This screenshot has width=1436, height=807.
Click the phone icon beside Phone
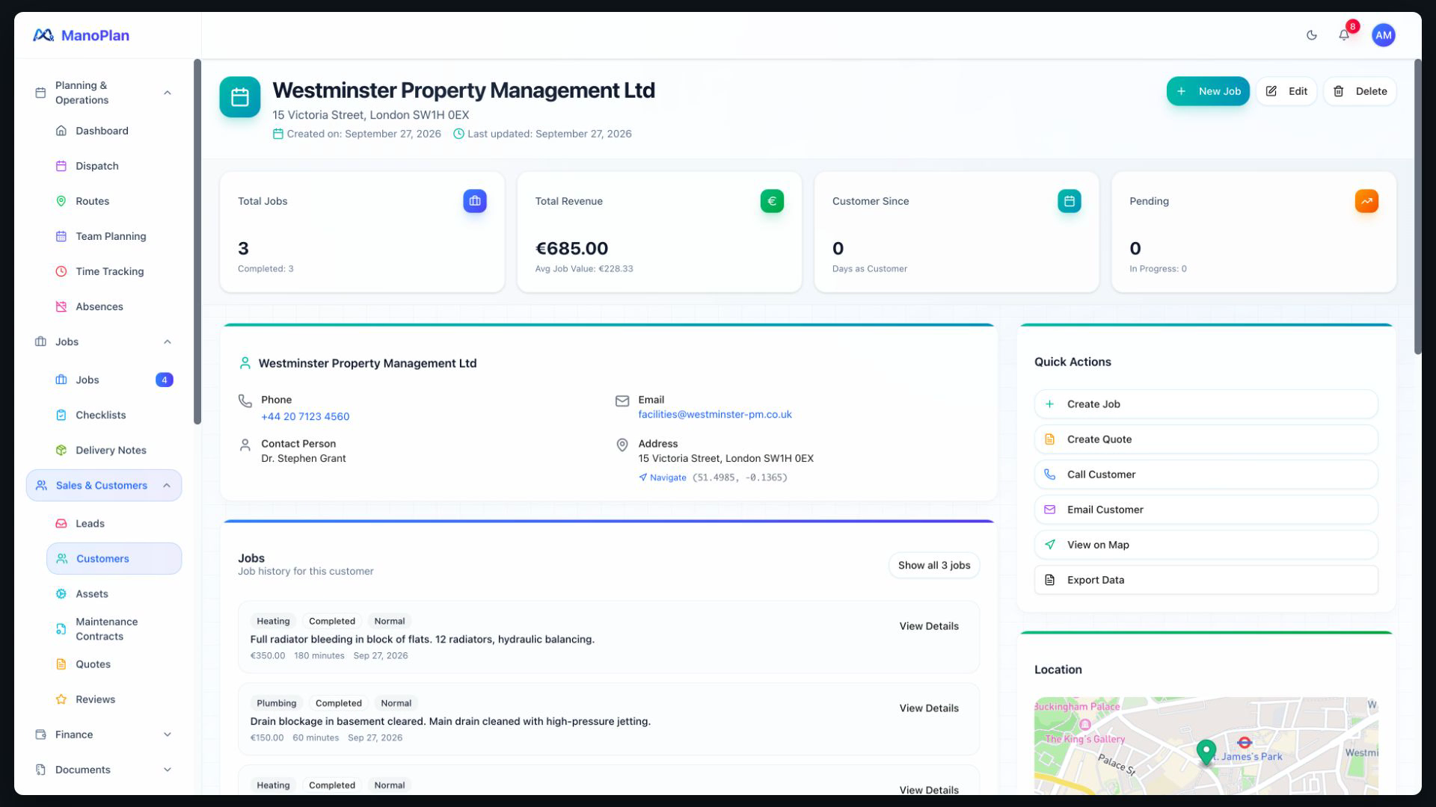click(x=245, y=401)
